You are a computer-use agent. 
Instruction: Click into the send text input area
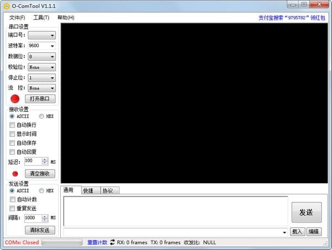point(176,211)
